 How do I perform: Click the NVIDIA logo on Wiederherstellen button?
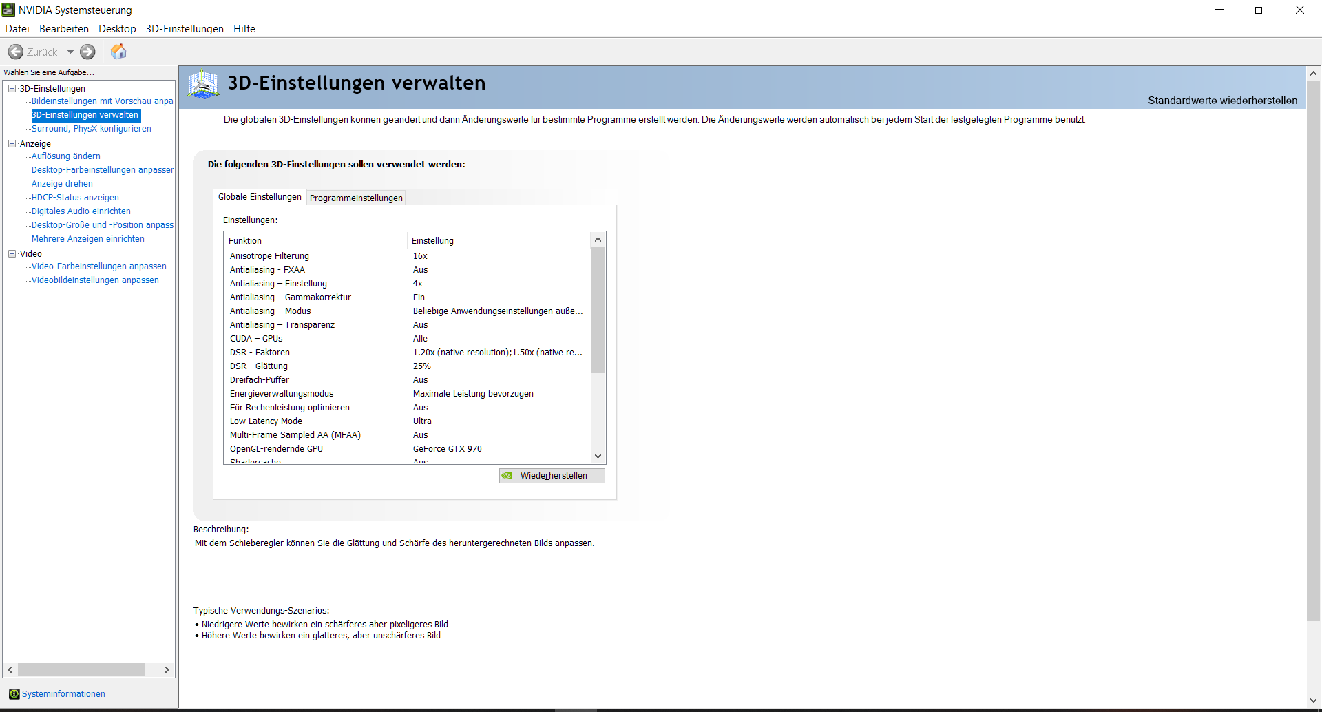tap(507, 476)
